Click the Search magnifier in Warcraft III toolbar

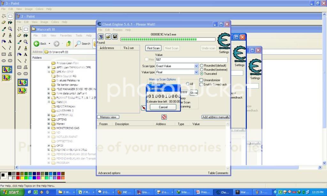(x=78, y=44)
